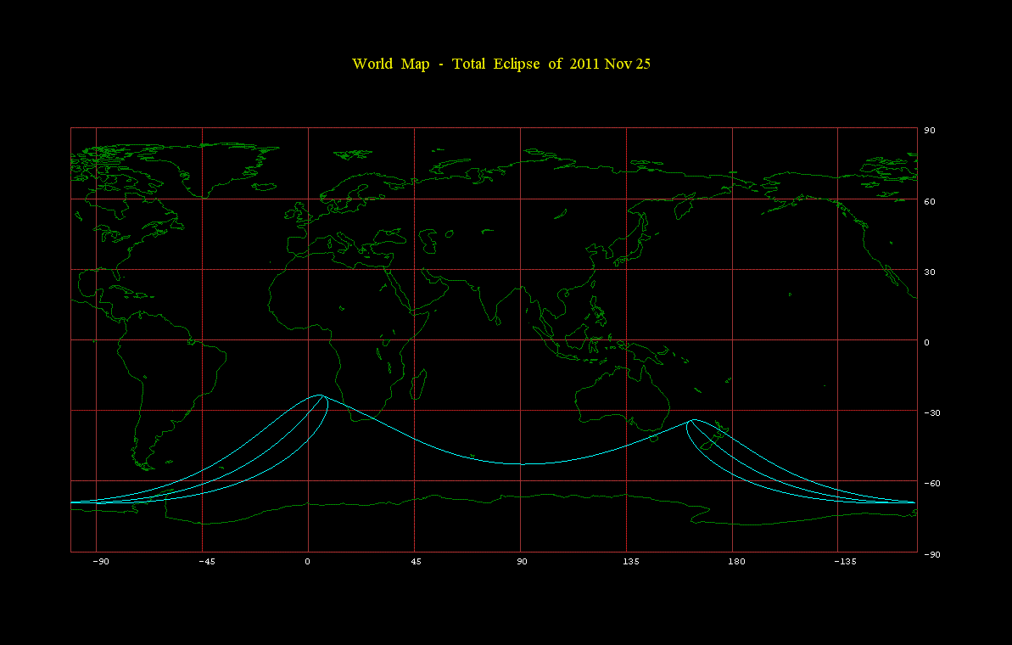Click the longitude label 135 on the bottom axis

click(x=631, y=562)
